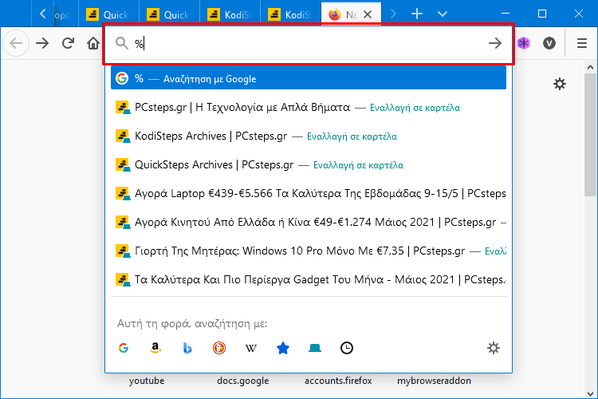The width and height of the screenshot is (598, 399).
Task: Click the page vertical scrollbar thumb
Action: (x=590, y=135)
